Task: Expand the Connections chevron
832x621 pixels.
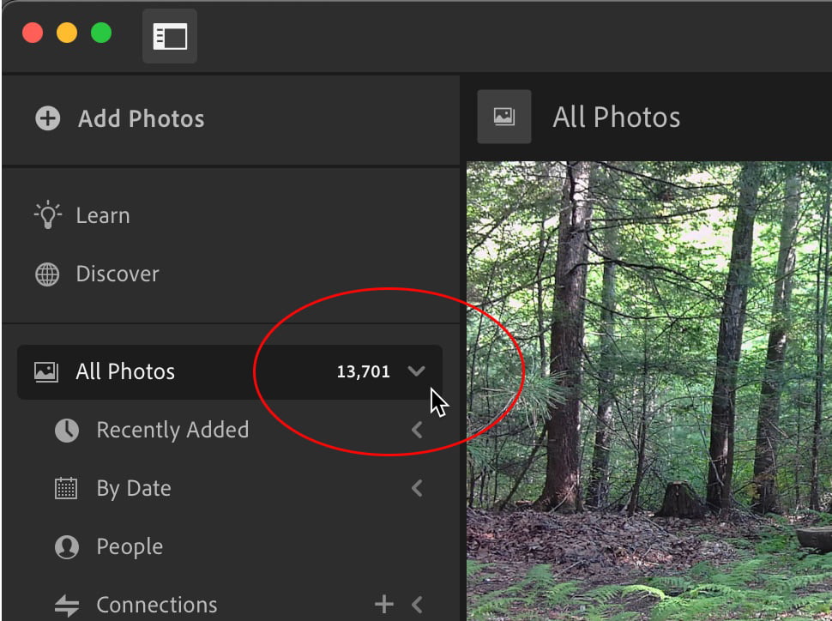Action: [x=417, y=605]
